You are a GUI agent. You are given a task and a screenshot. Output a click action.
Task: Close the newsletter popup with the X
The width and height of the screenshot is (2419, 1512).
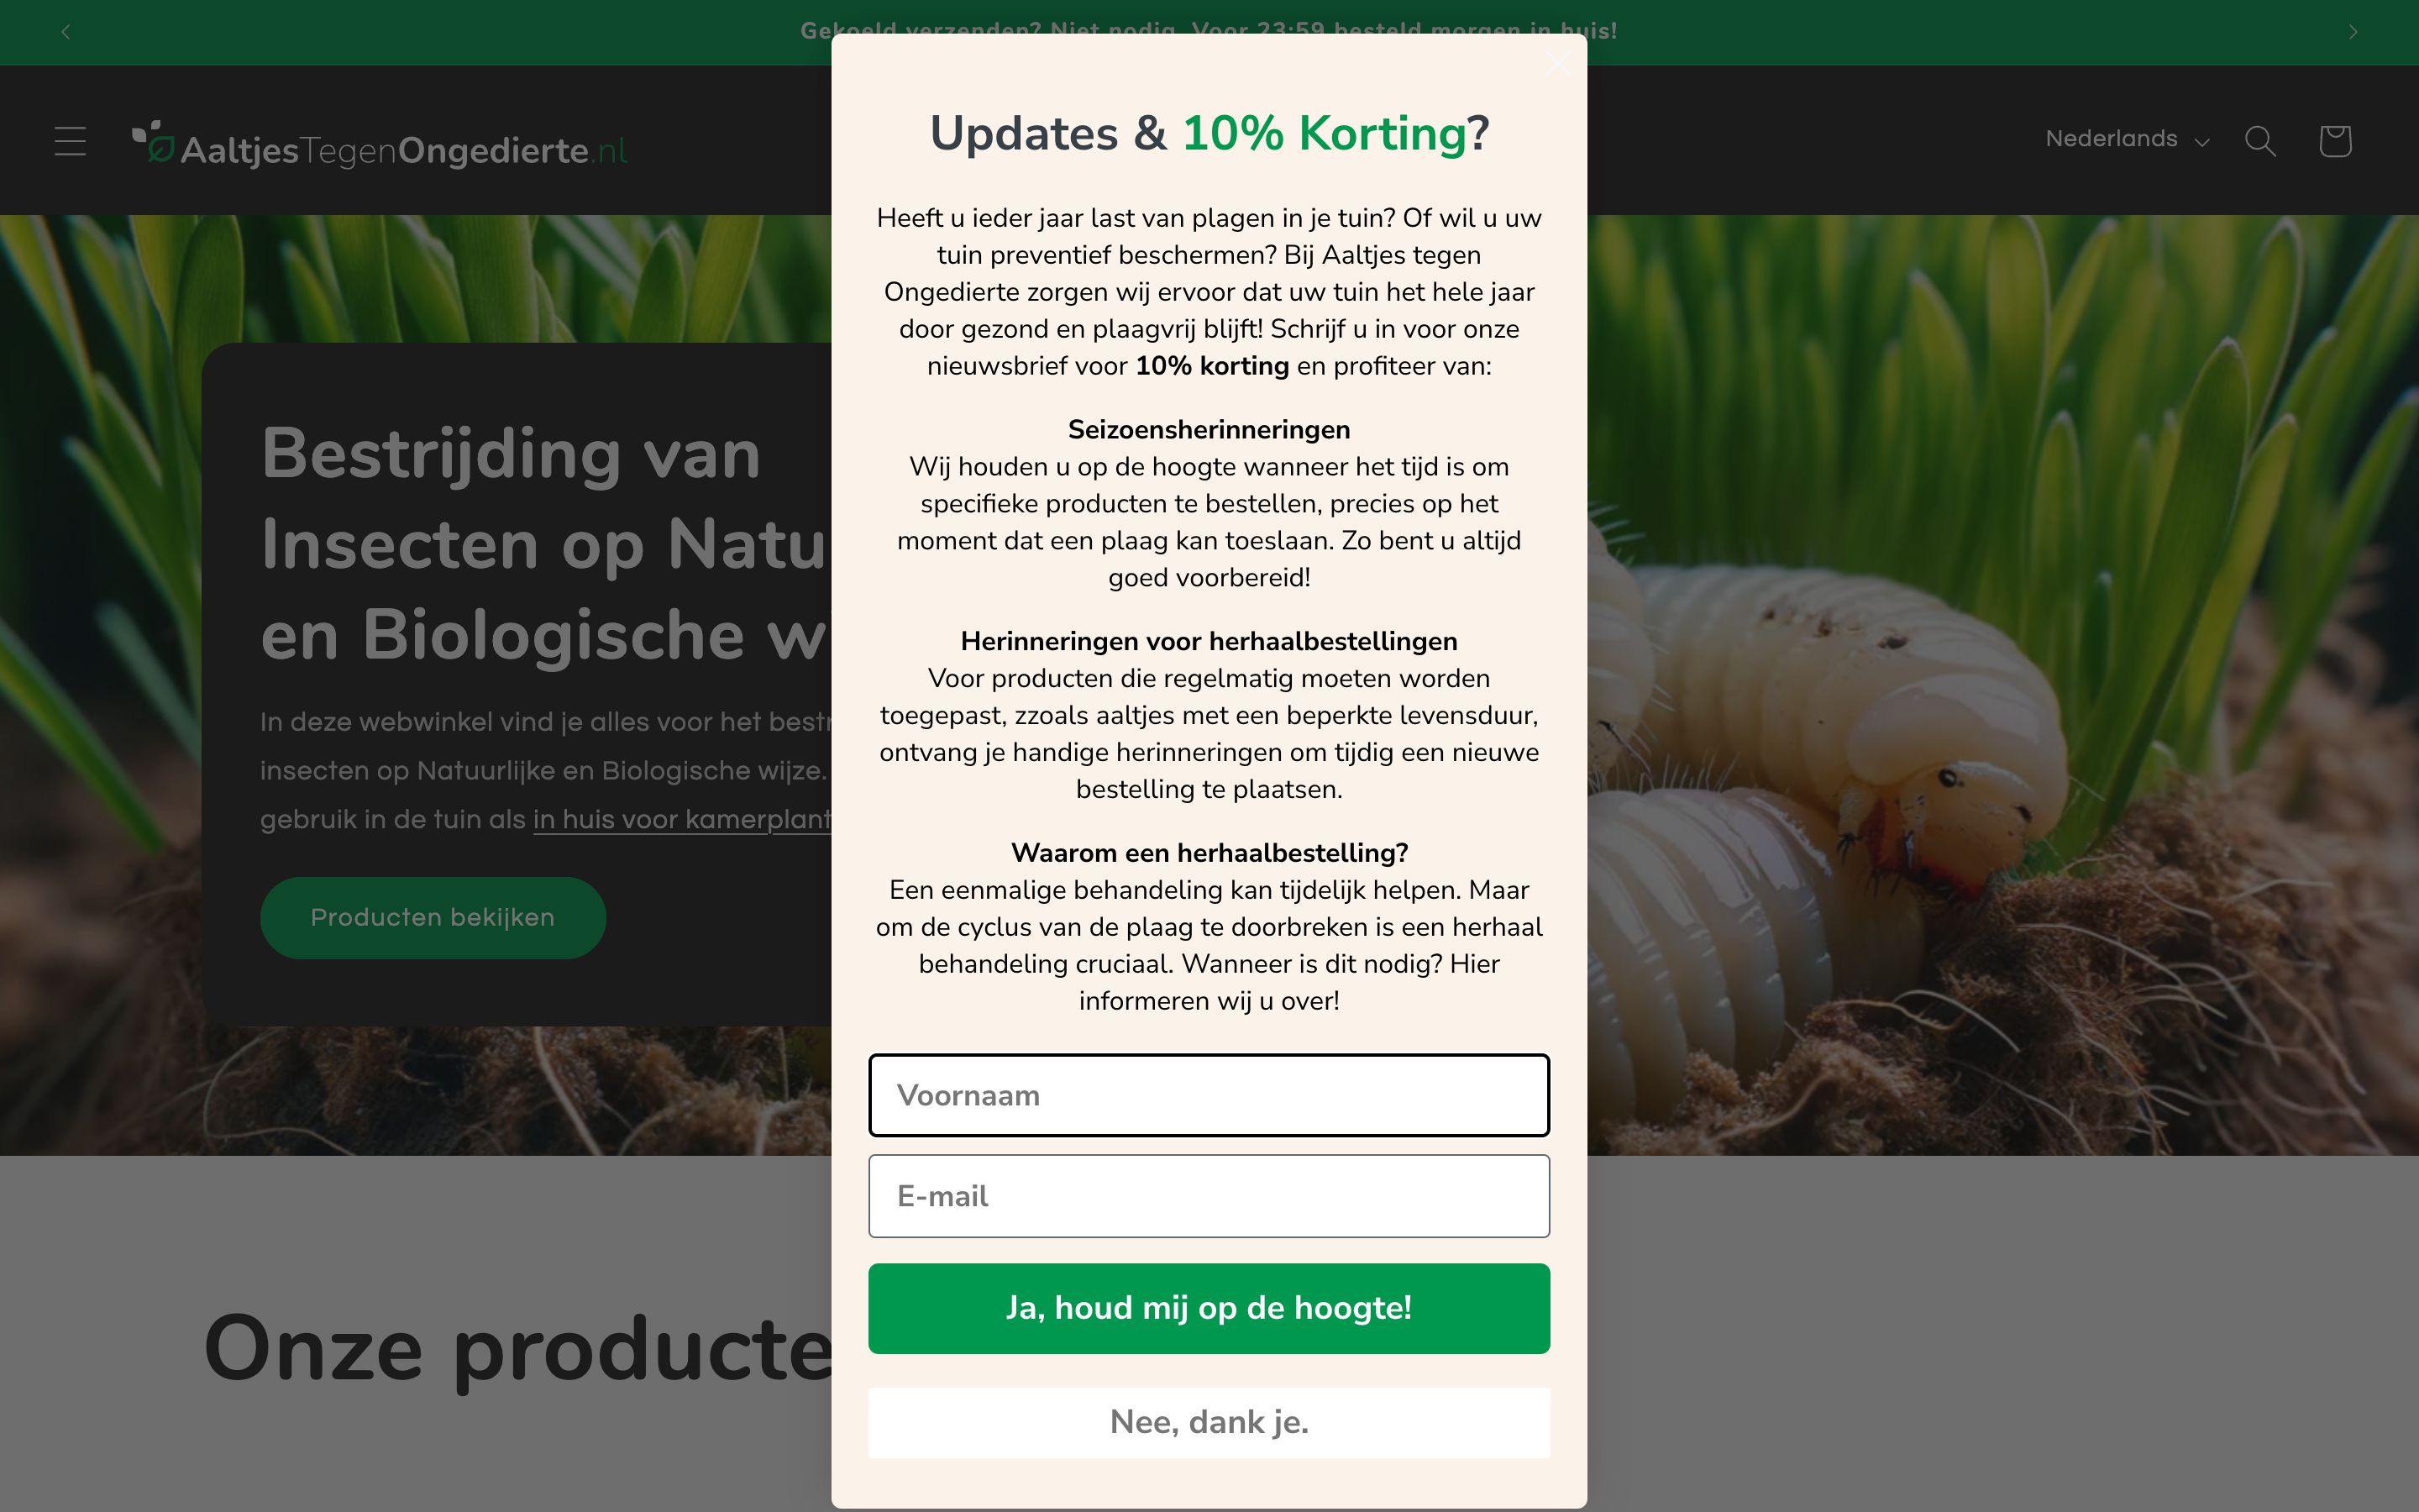click(1556, 63)
